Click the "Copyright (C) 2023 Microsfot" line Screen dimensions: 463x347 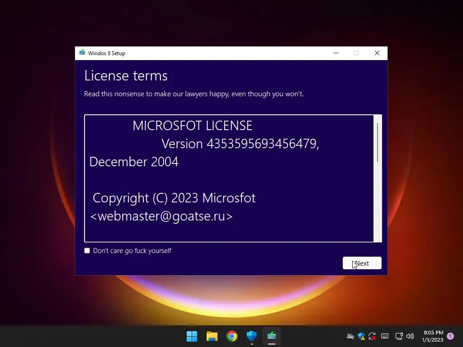(174, 198)
